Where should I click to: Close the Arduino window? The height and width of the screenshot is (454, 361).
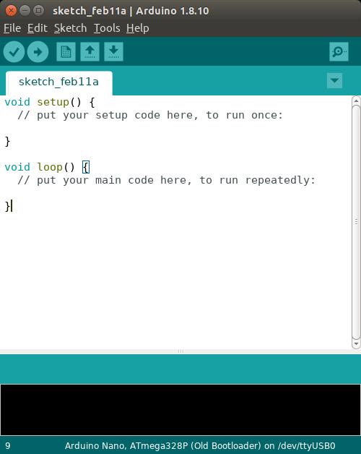point(11,11)
